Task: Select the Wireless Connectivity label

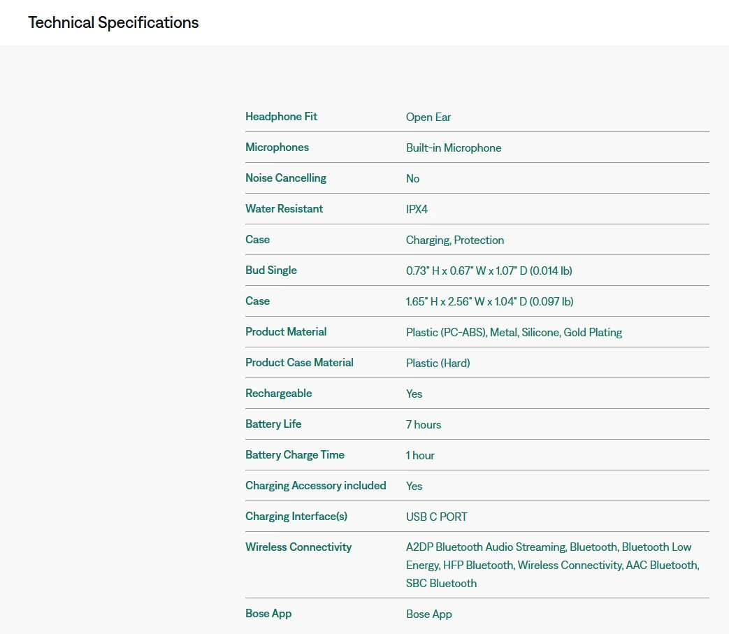Action: tap(298, 547)
